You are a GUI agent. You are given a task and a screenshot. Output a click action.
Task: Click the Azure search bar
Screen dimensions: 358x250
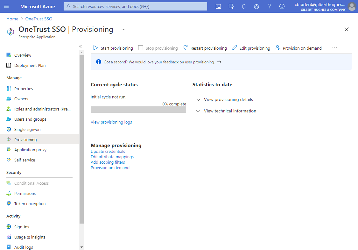tap(135, 6)
